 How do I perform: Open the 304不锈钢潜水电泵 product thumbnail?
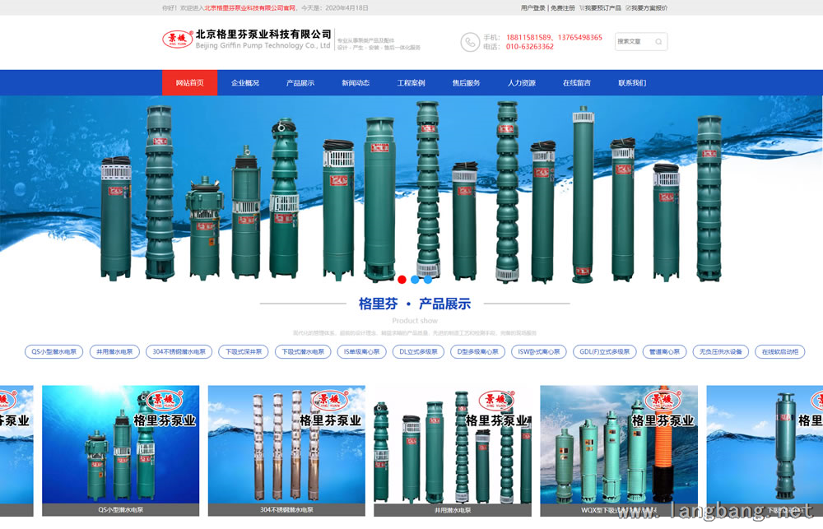(286, 450)
